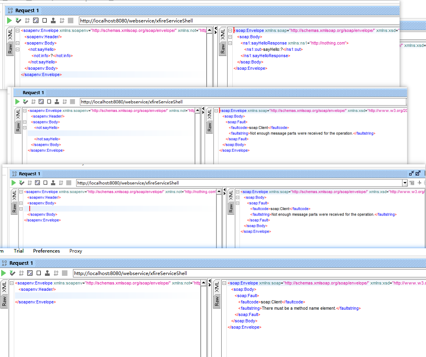
Task: Recreate request icon in third Request 1 window
Action: [37, 183]
